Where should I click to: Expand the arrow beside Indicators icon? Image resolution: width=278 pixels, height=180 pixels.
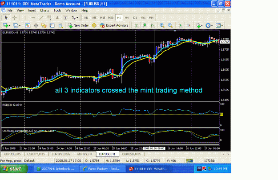pyautogui.click(x=202, y=25)
